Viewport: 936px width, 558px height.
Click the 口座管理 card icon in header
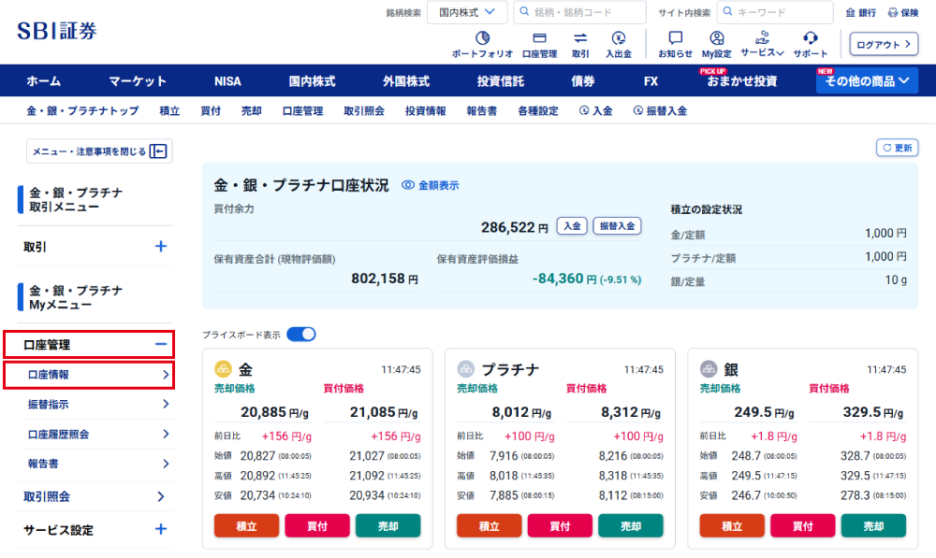(539, 39)
